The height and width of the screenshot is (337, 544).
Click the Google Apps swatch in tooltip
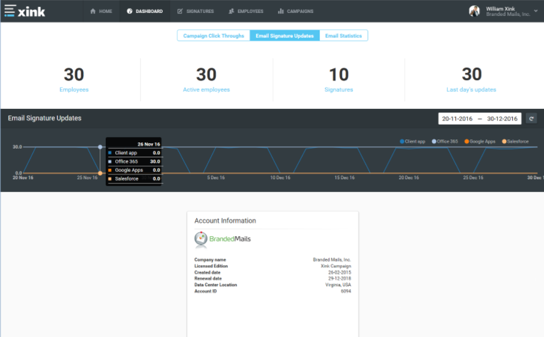click(110, 170)
